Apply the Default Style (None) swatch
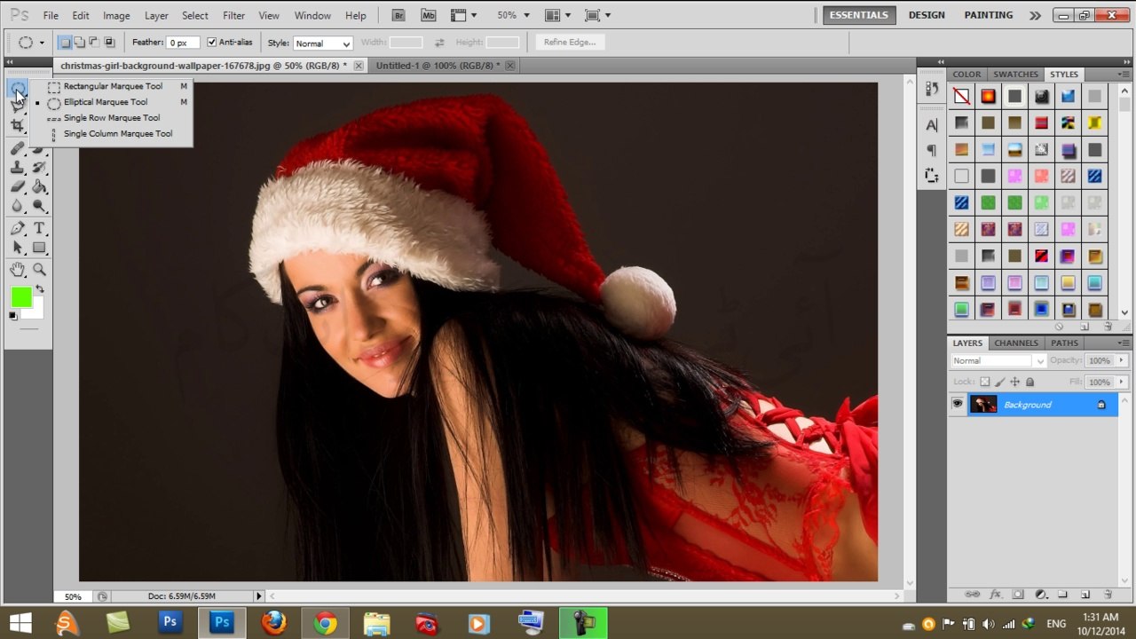This screenshot has height=639, width=1136. (961, 96)
